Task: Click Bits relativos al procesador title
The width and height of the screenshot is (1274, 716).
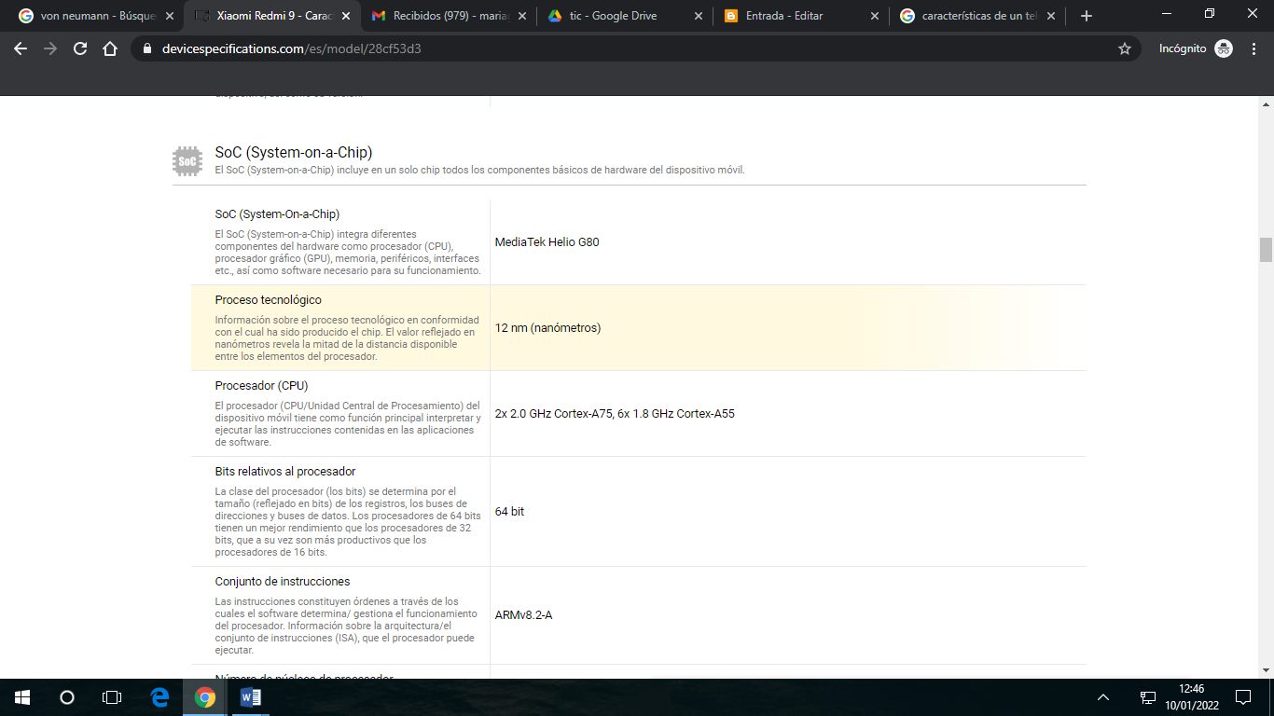Action: pyautogui.click(x=285, y=471)
